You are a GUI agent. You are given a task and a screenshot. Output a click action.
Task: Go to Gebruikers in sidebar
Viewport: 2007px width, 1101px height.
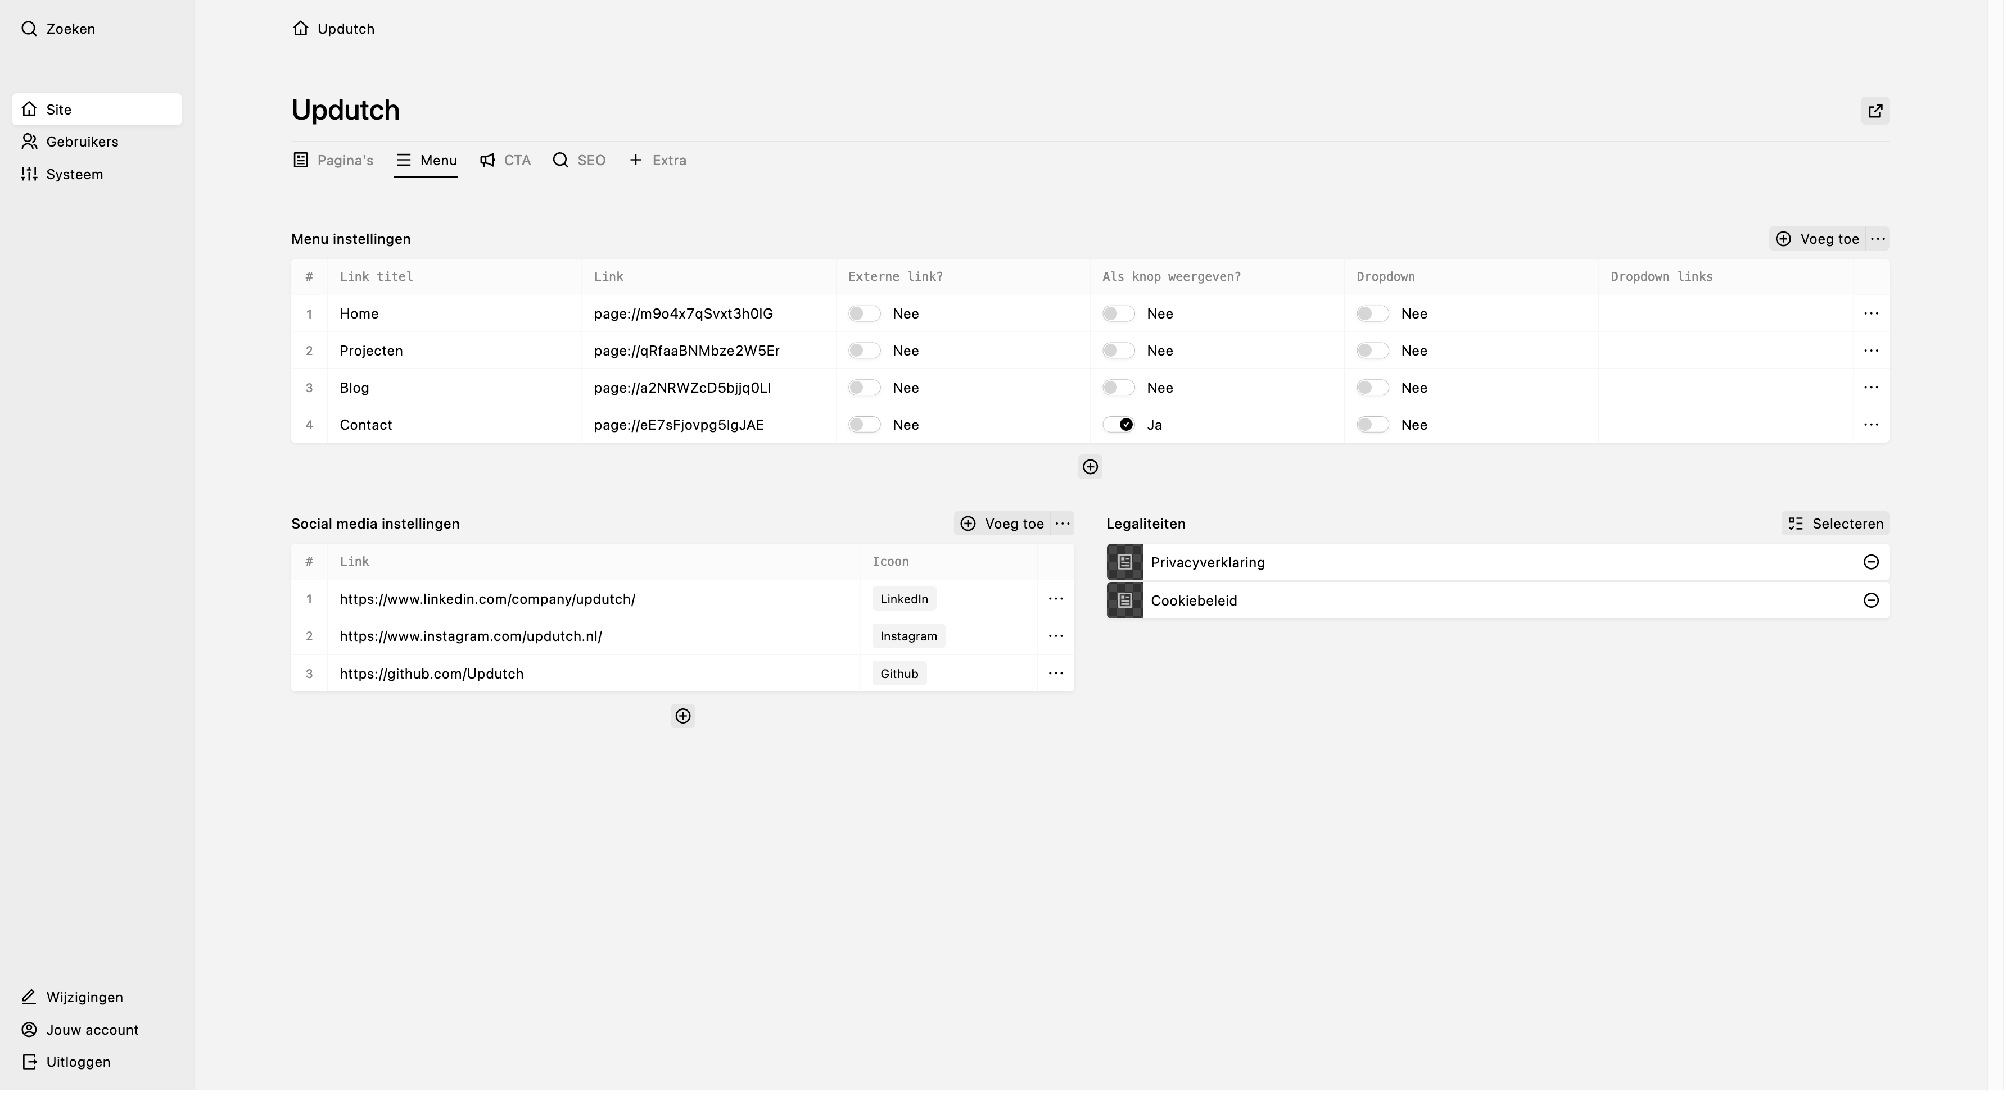(x=97, y=142)
